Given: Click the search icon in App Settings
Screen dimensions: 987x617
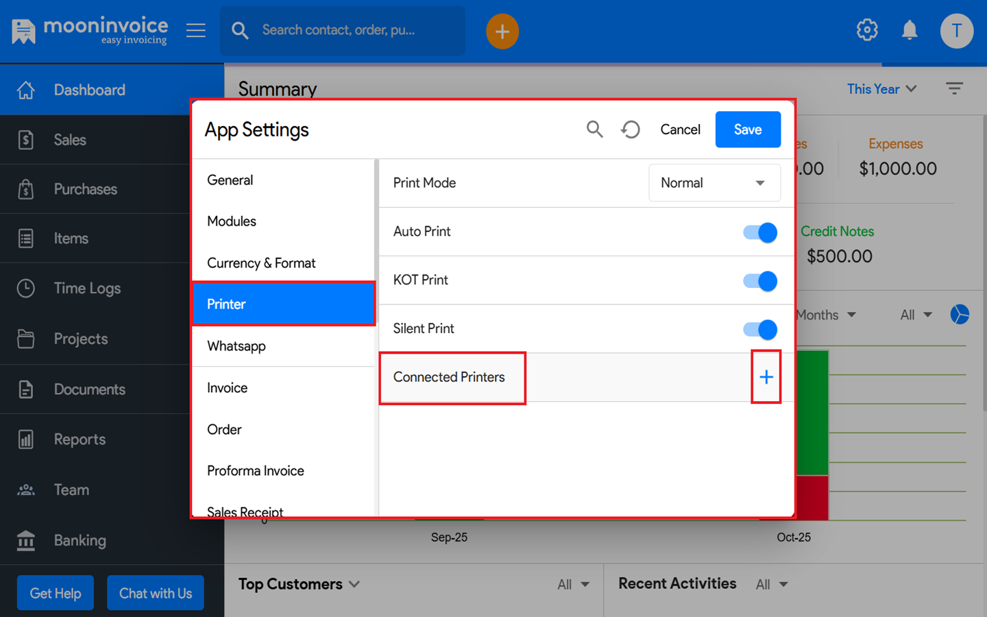Looking at the screenshot, I should tap(594, 129).
